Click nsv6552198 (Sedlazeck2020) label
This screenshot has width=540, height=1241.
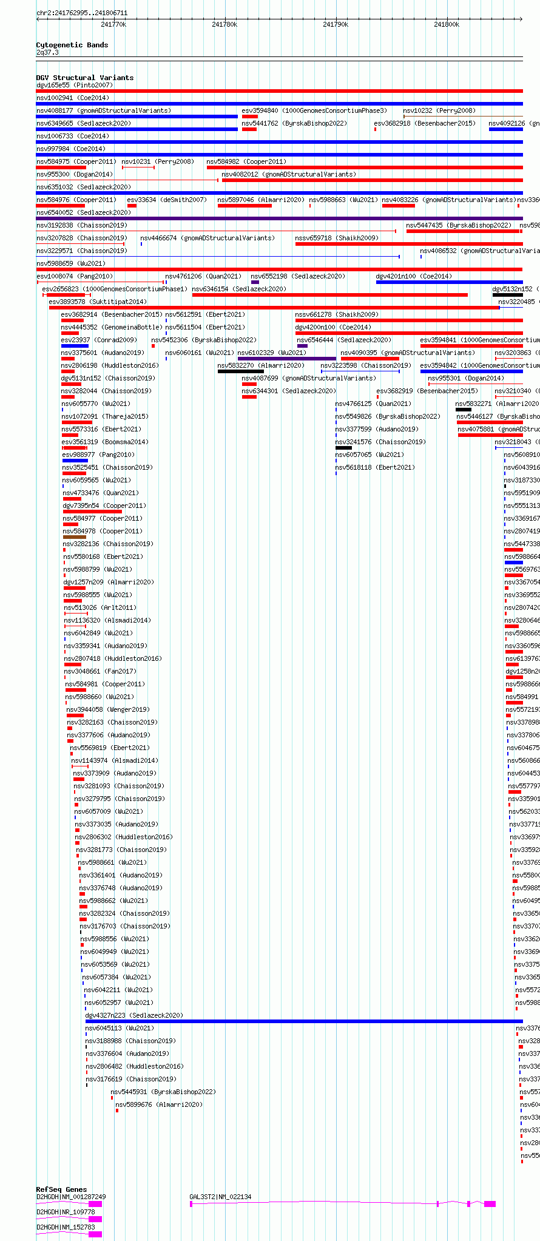pyautogui.click(x=298, y=276)
